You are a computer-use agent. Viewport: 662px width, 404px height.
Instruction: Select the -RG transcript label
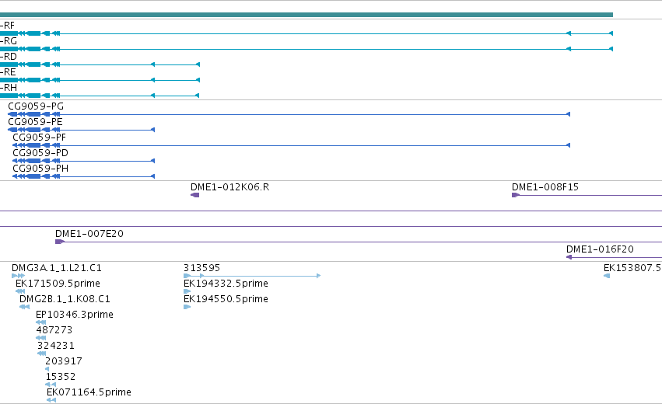click(x=9, y=41)
